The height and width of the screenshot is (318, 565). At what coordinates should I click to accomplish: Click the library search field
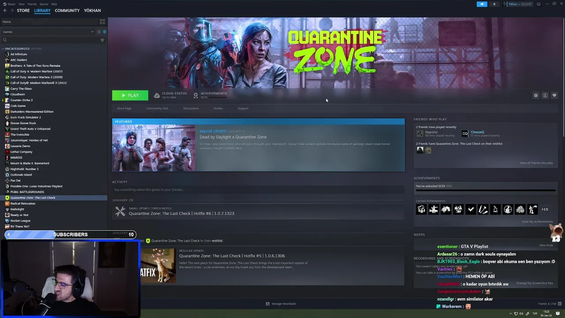(50, 40)
